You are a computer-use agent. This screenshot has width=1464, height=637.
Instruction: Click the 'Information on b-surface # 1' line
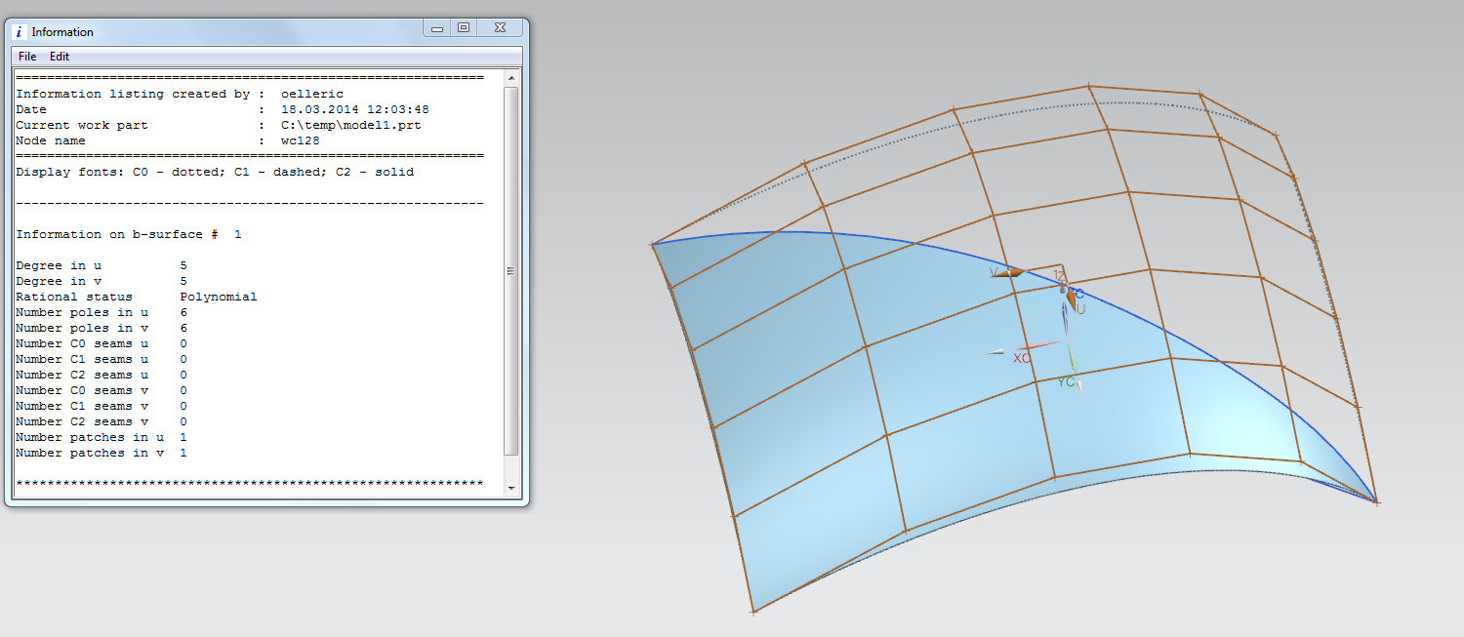[129, 234]
